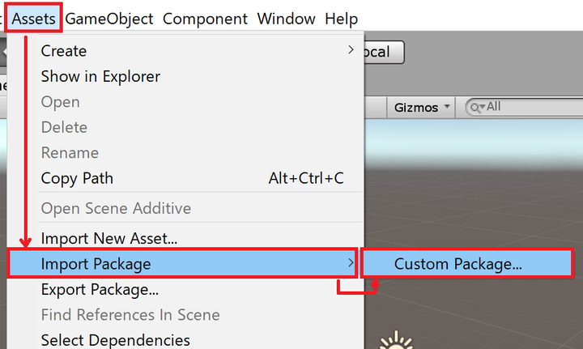
Task: Focus the All search field
Action: point(524,107)
